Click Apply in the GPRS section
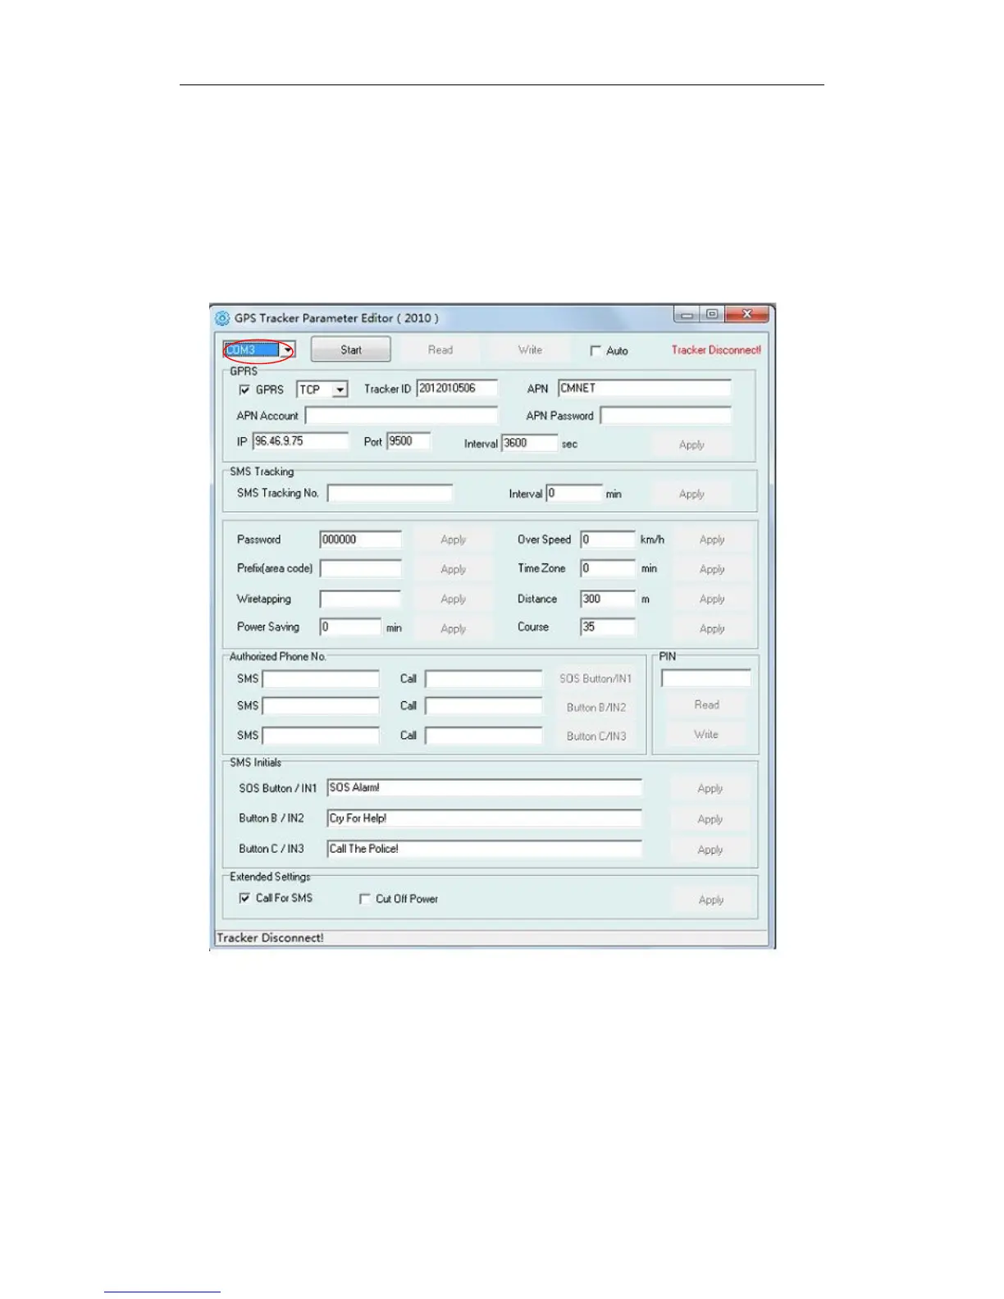Screen dimensions: 1004x1299 point(691,444)
